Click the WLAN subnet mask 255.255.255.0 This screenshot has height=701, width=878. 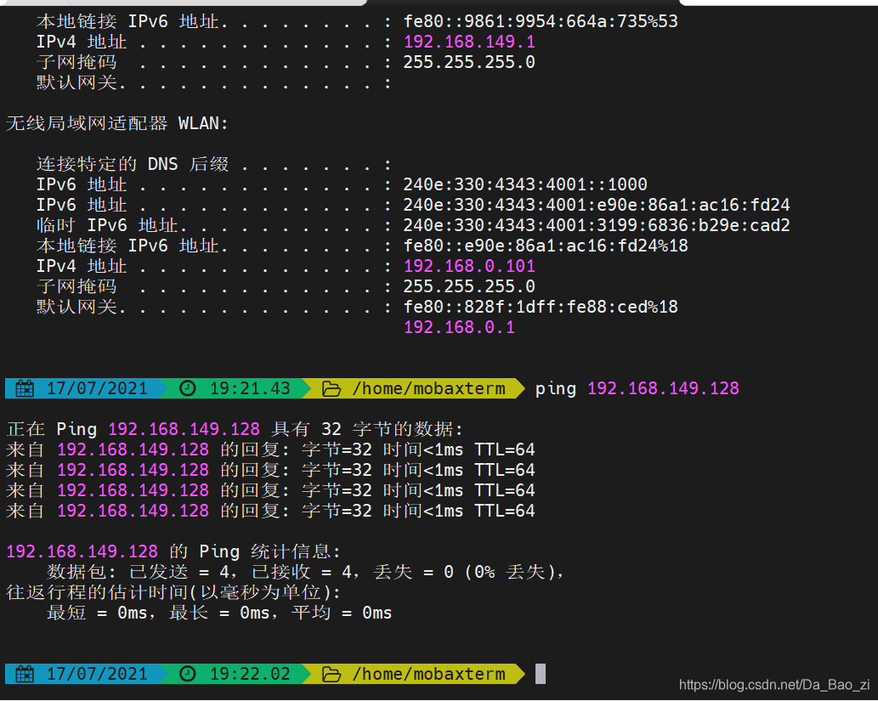(469, 286)
